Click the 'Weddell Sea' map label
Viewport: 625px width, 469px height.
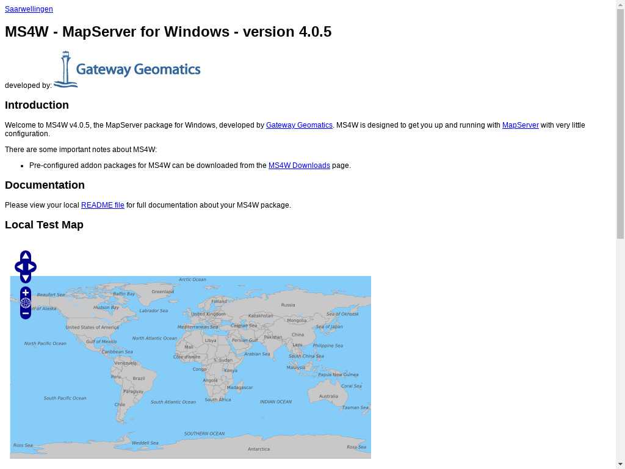tap(145, 443)
